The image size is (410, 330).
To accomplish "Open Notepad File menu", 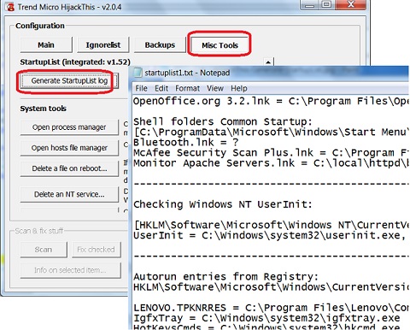I will click(141, 88).
